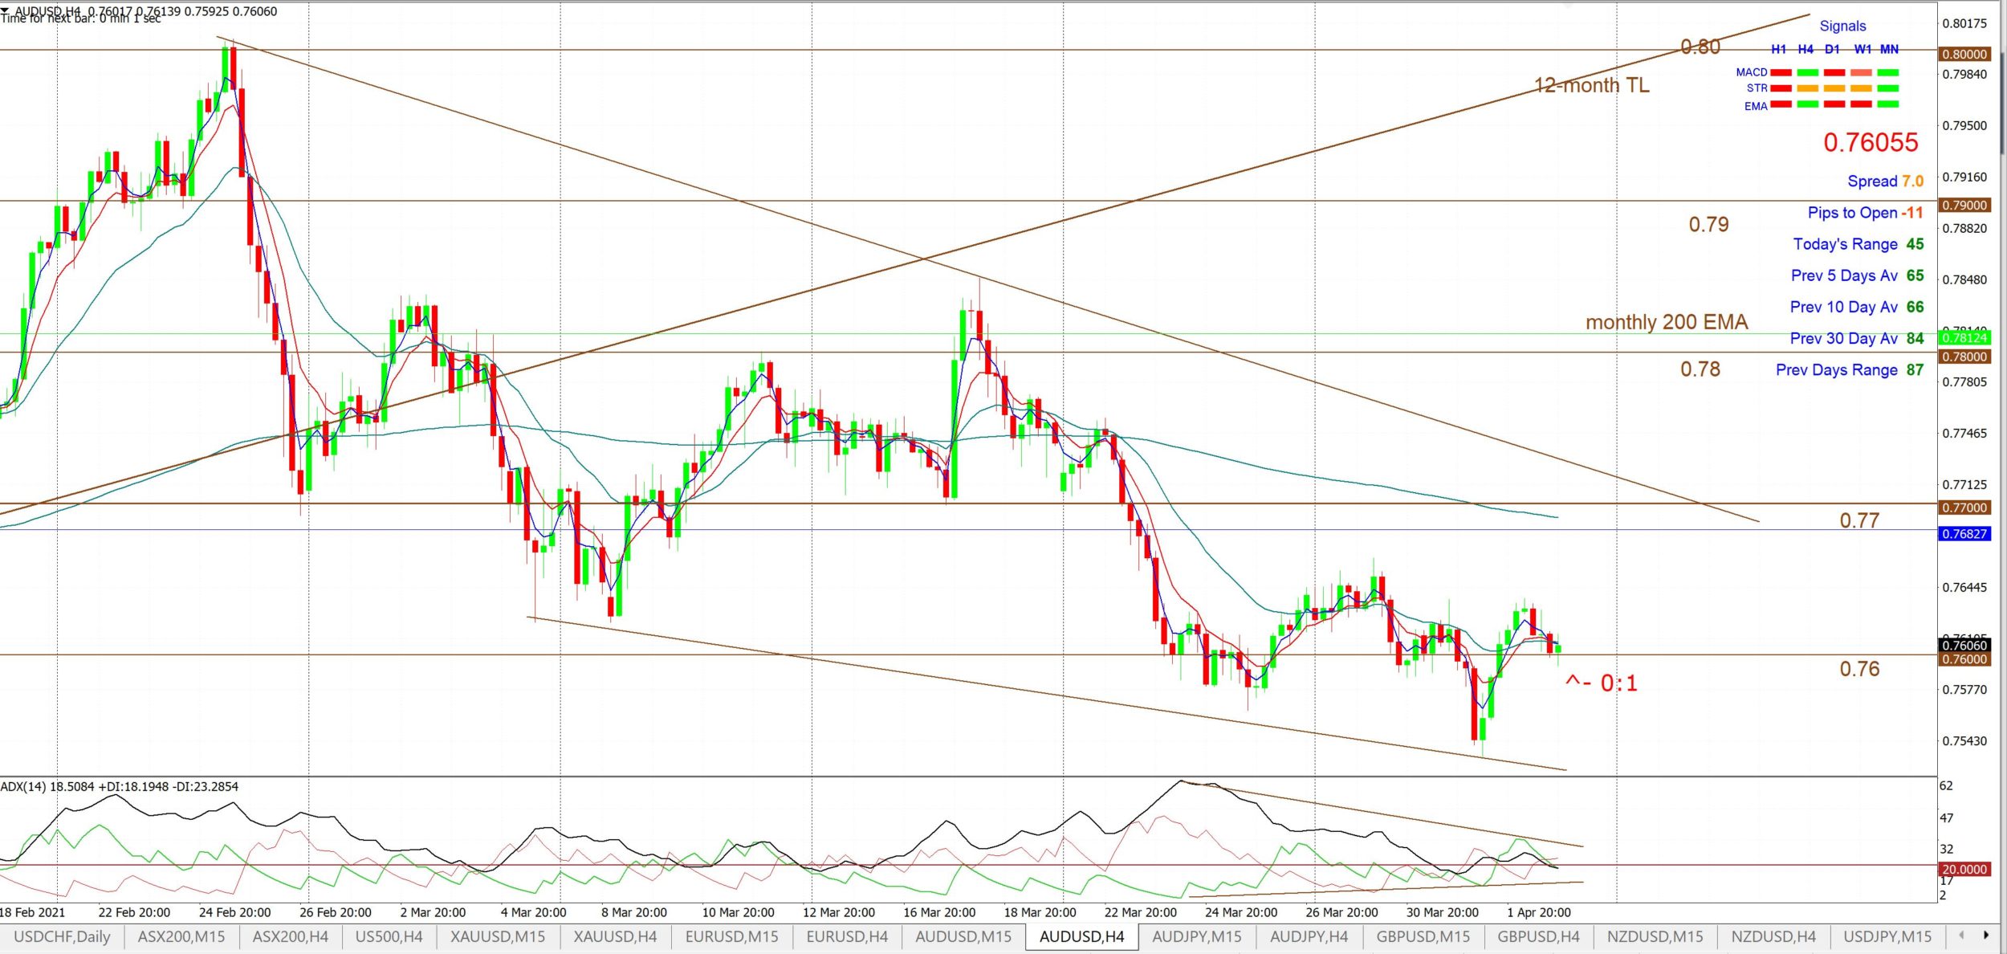Switch to the USDJPY,M15 tab
The image size is (2007, 954).
1887,936
